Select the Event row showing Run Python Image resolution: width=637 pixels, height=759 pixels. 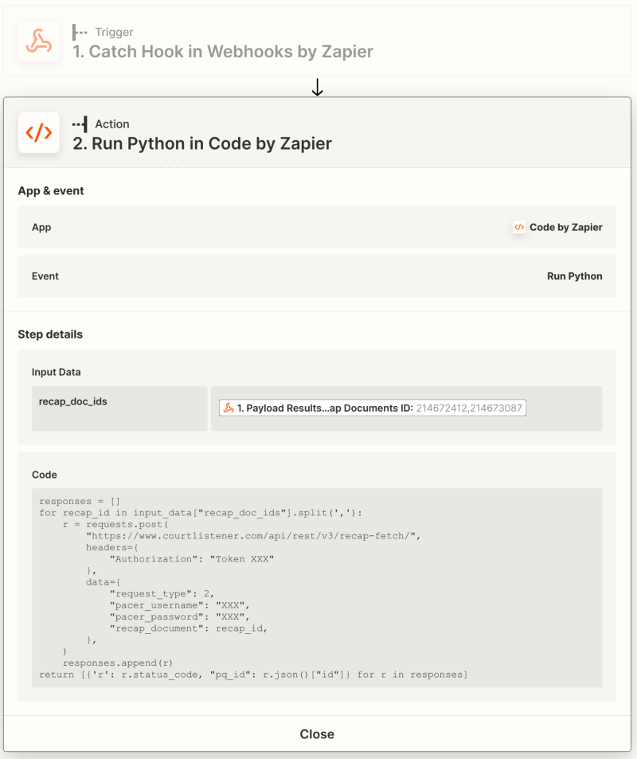click(x=317, y=276)
